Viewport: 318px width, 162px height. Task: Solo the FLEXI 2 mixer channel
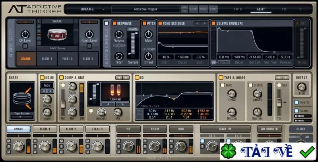pos(62,146)
